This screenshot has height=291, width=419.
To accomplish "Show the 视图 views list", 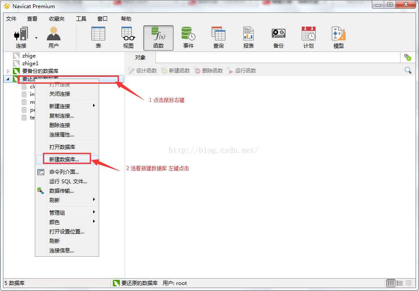I will [128, 37].
